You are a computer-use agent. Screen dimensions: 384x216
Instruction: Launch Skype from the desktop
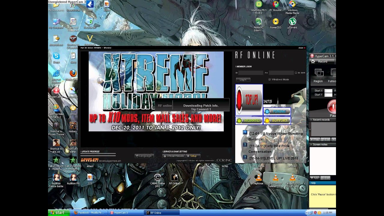pos(56,58)
